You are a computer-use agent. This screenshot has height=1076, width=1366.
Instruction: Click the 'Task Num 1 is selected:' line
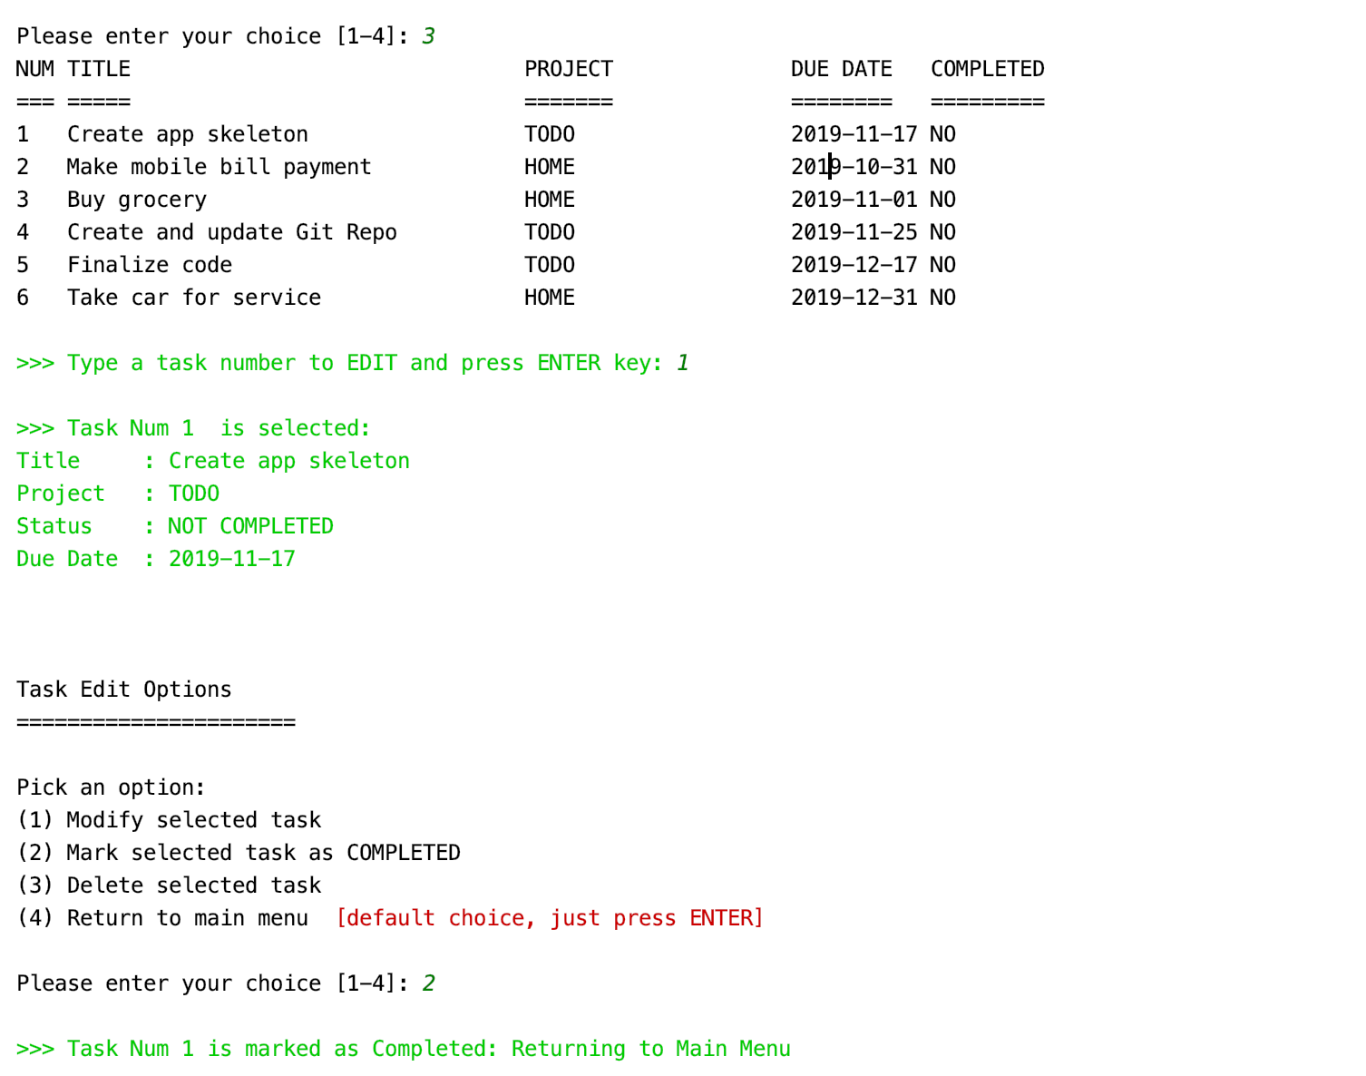193,428
